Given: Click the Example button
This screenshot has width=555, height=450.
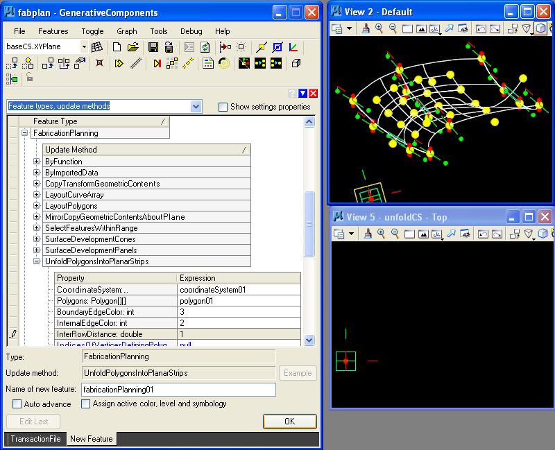Looking at the screenshot, I should 298,373.
